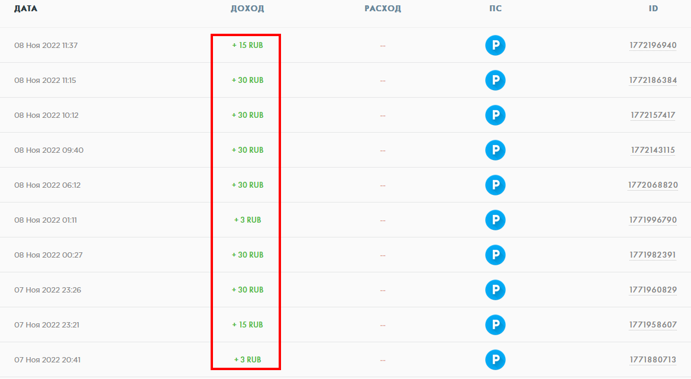Open transaction ID 1772068820
Screen dimensions: 691x379
pos(653,185)
